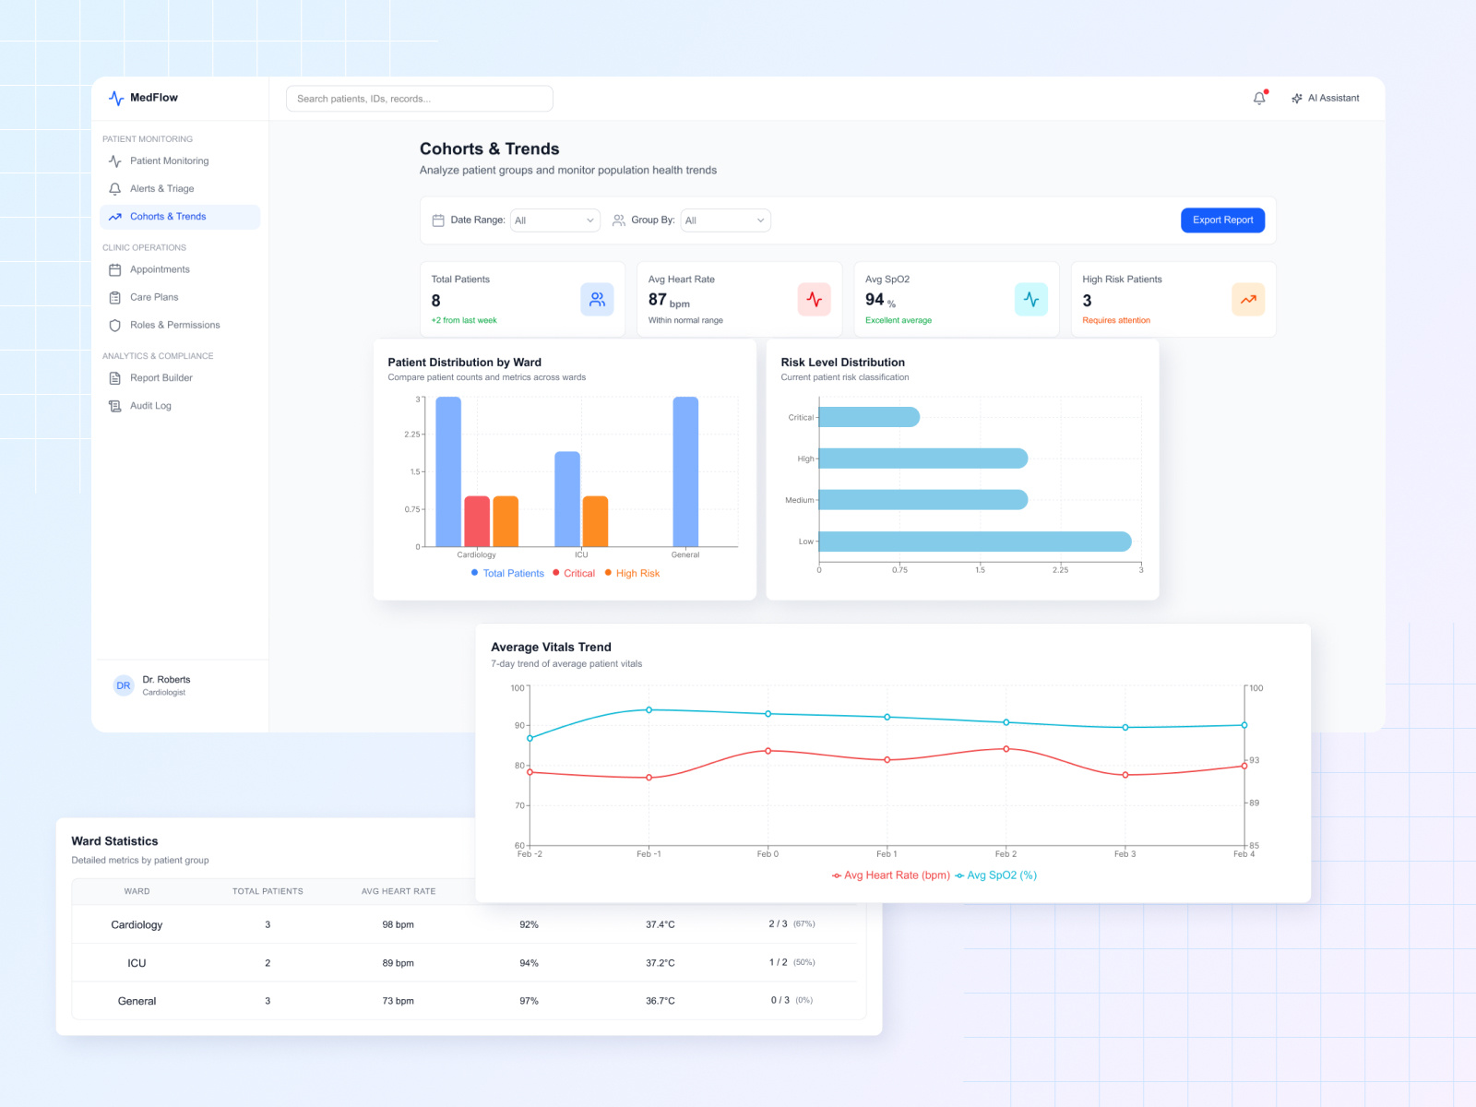This screenshot has height=1107, width=1476.
Task: Click the Low bar in Risk Level chart
Action: click(x=975, y=542)
